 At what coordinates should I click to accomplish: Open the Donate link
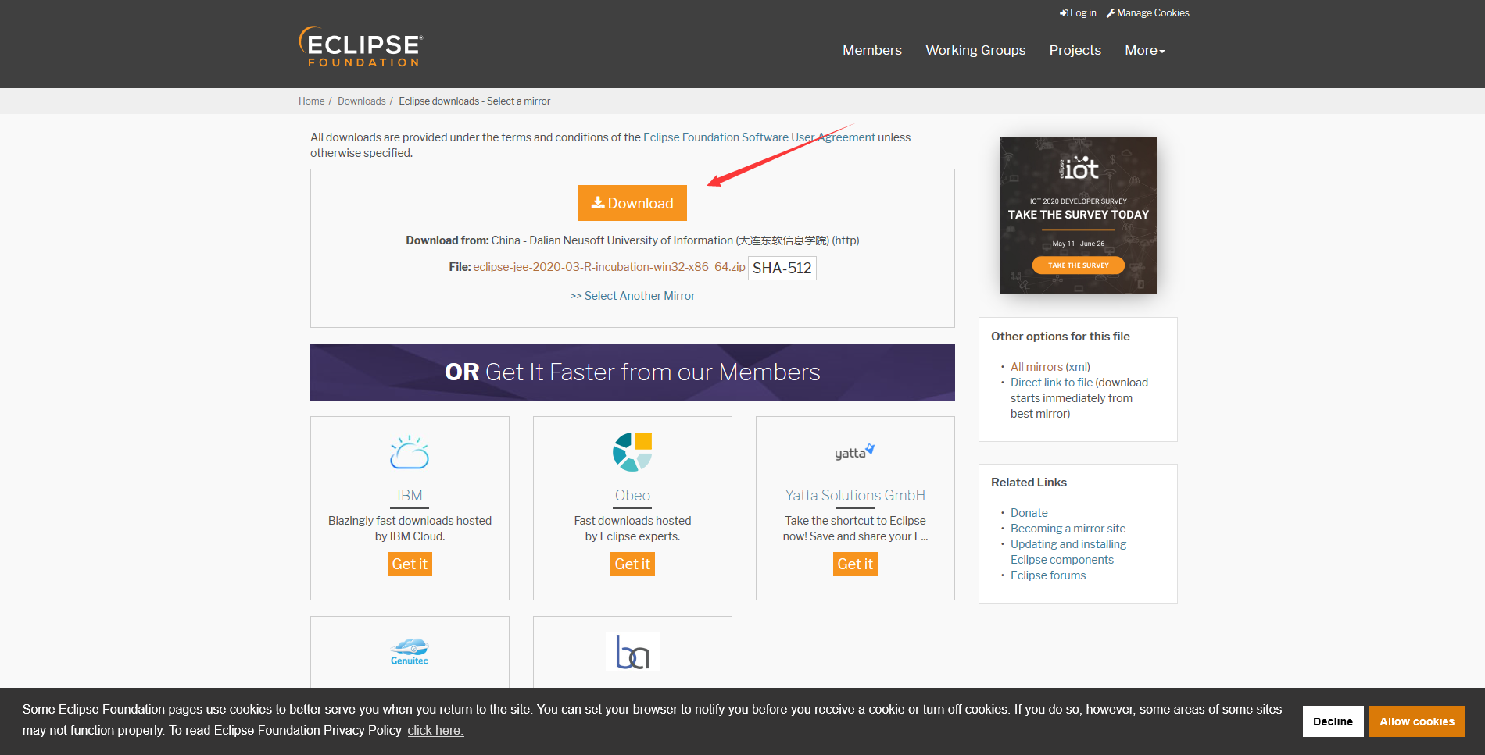[1029, 513]
